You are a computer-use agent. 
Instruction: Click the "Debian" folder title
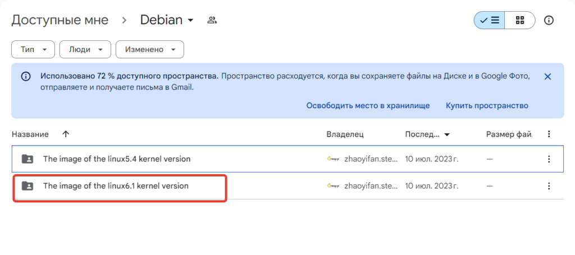[161, 20]
